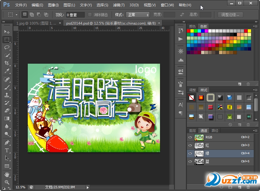Activate the Brush tool

[7, 87]
